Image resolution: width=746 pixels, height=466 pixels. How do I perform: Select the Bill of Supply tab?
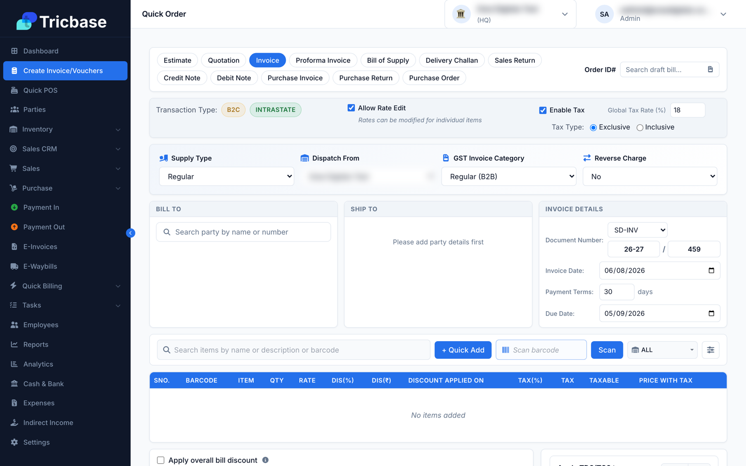(388, 60)
